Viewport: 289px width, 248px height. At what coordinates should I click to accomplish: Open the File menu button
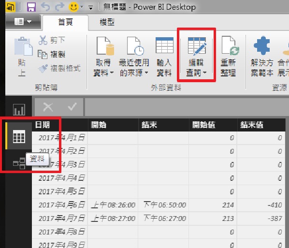point(23,22)
